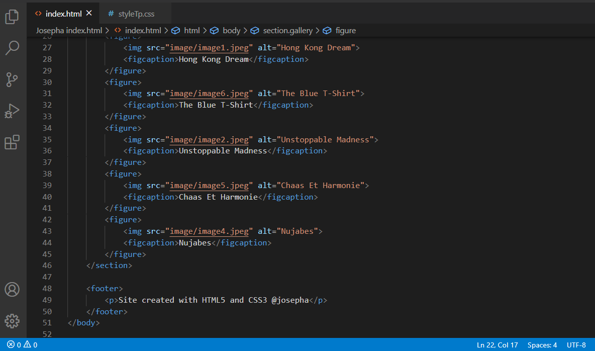Image resolution: width=595 pixels, height=351 pixels.
Task: Open the Manage settings gear
Action: pyautogui.click(x=12, y=320)
